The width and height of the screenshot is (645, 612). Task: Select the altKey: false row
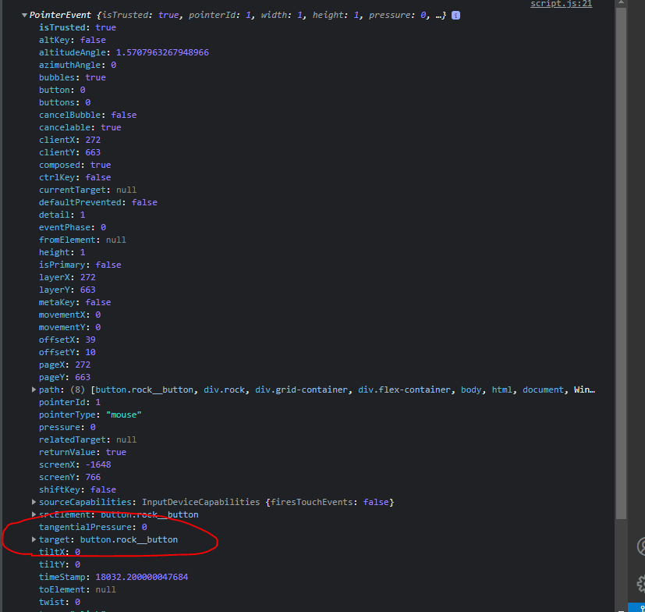click(x=73, y=40)
